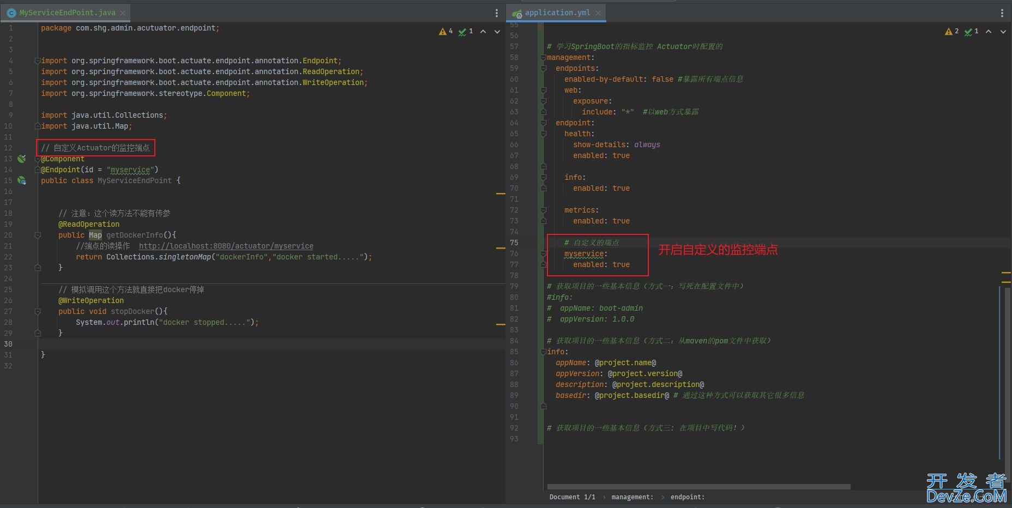Click the Spring bean gutter icon on line 13

coord(22,159)
